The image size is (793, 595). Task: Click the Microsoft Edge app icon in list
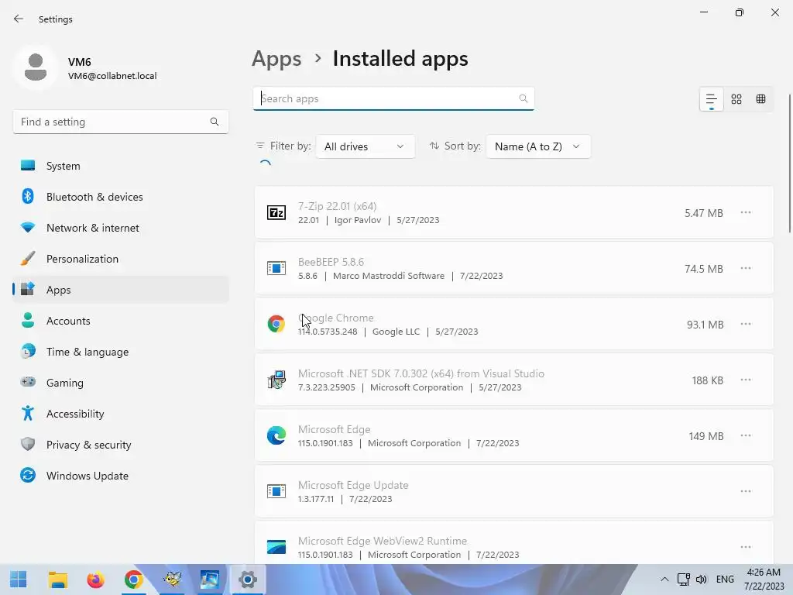[x=276, y=435]
